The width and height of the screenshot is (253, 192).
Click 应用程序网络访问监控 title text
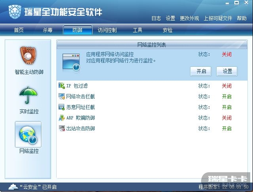110,54
